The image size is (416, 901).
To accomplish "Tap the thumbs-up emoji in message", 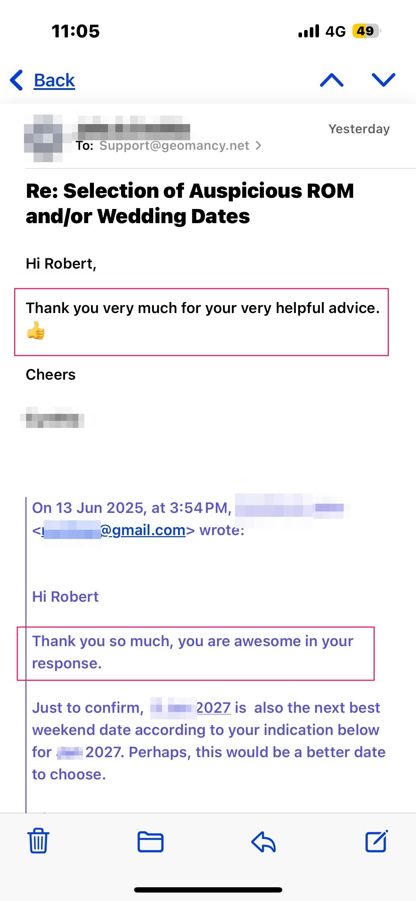I will [x=36, y=330].
